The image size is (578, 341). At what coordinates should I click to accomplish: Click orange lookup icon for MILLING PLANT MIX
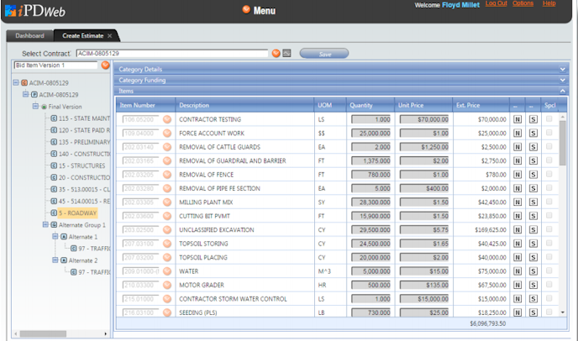tap(167, 202)
